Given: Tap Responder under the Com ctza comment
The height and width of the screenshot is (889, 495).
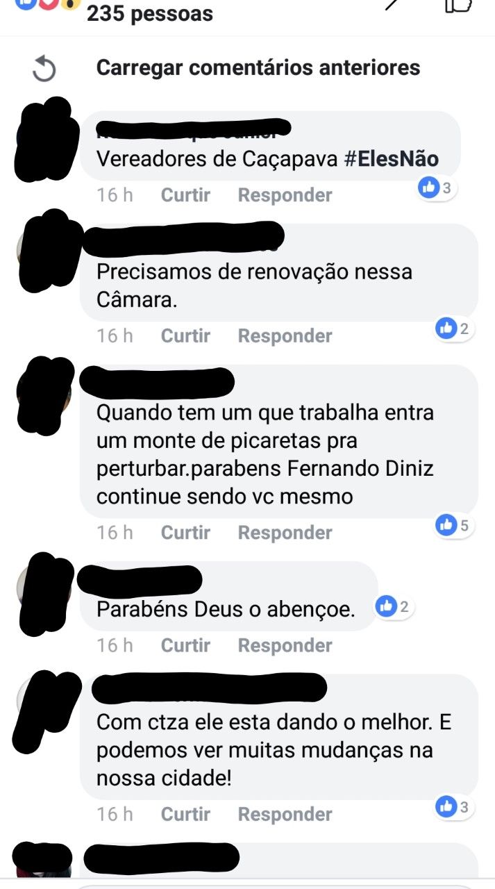Looking at the screenshot, I should pos(285,814).
